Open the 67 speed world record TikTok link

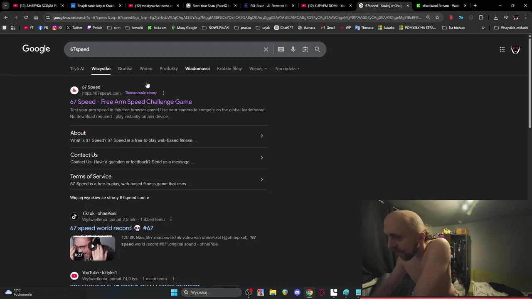click(112, 228)
